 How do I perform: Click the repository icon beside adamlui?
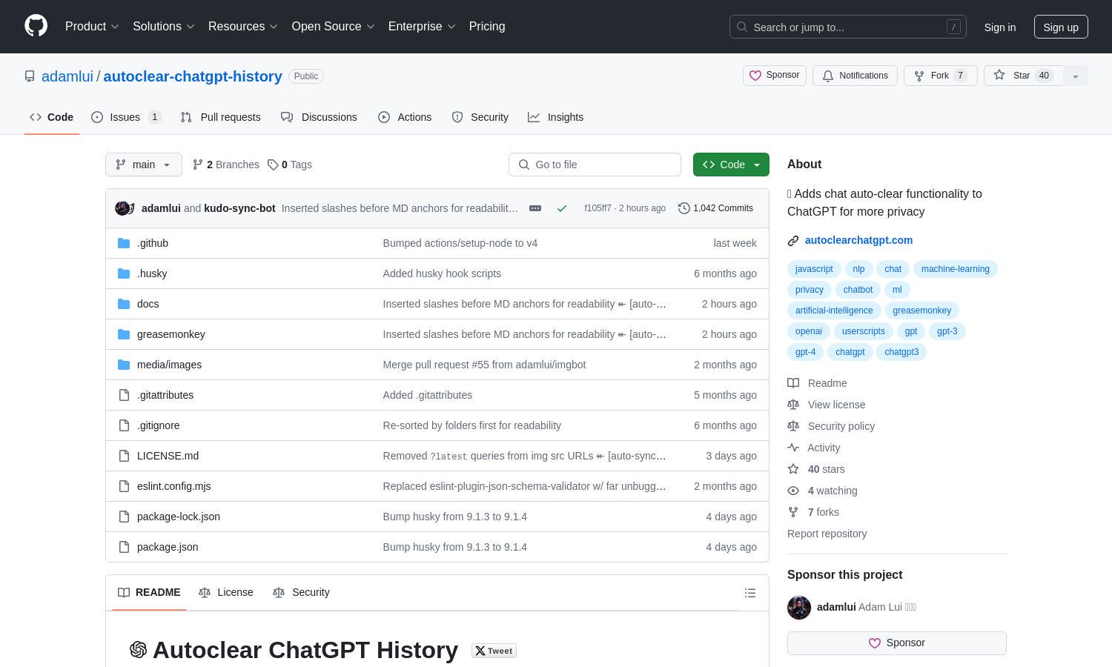(x=30, y=76)
